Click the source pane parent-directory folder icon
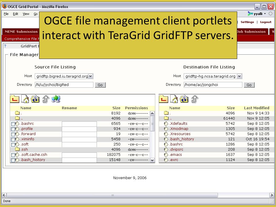This screenshot has width=276, height=207. (15, 99)
